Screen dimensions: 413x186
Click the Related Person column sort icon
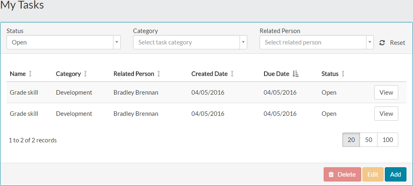click(x=159, y=74)
